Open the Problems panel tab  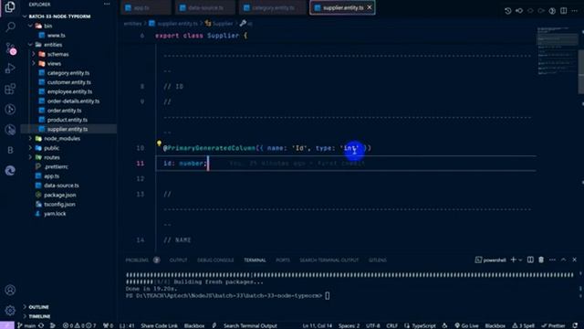pos(137,260)
